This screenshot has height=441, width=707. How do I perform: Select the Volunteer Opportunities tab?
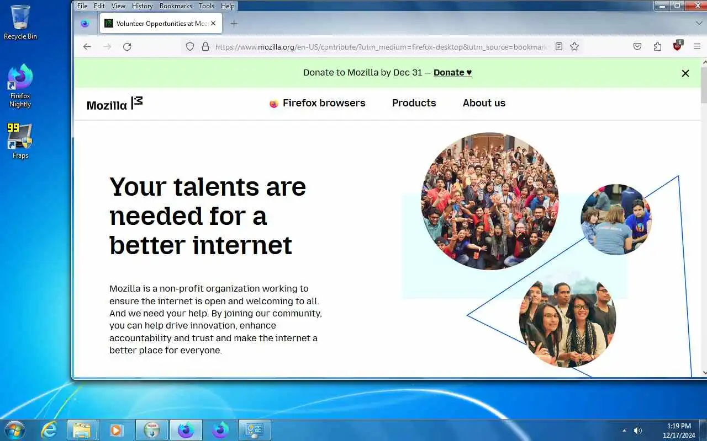161,24
